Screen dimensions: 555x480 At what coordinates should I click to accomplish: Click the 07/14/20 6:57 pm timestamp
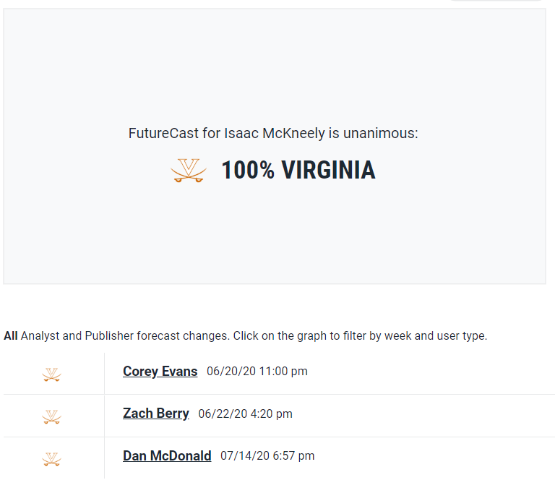[x=267, y=456]
